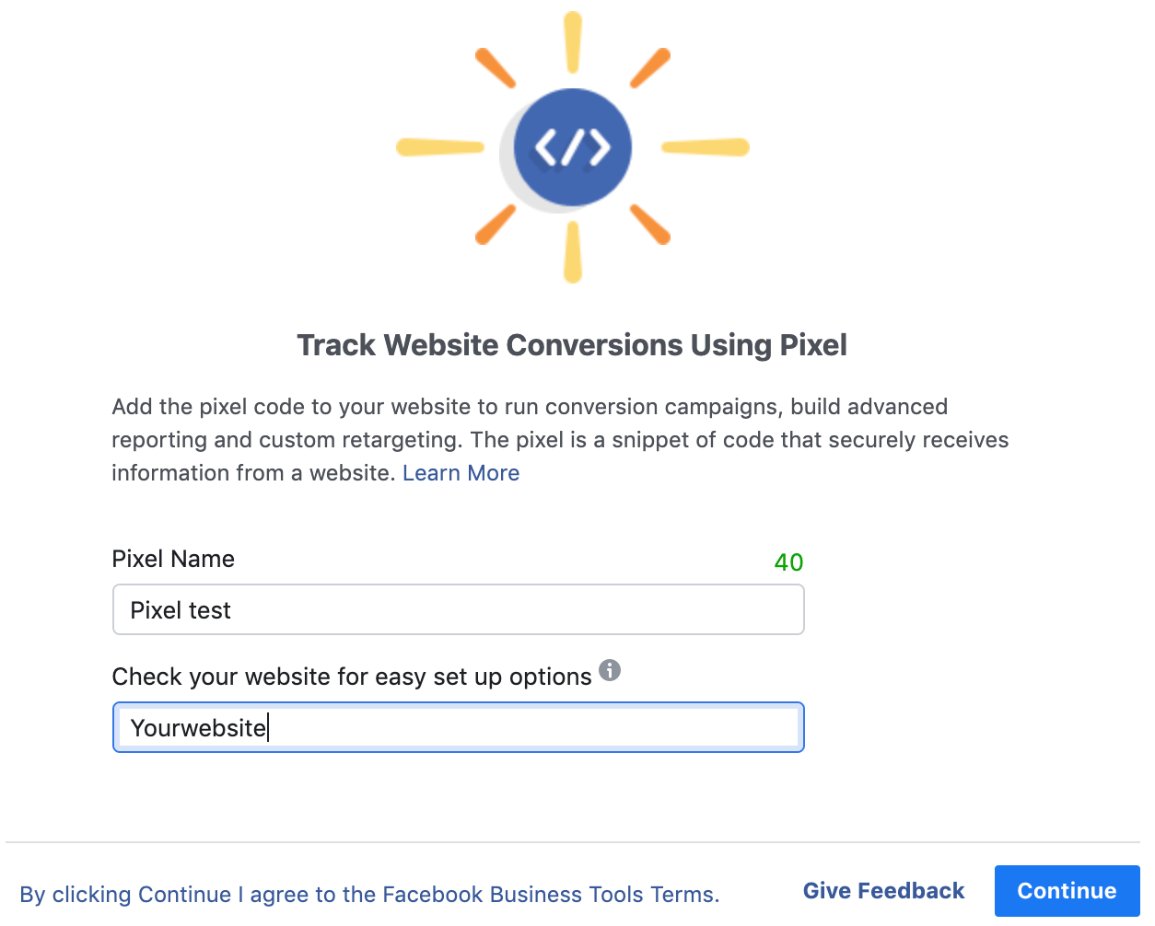Open the Learn More link
The width and height of the screenshot is (1155, 926).
click(x=461, y=472)
